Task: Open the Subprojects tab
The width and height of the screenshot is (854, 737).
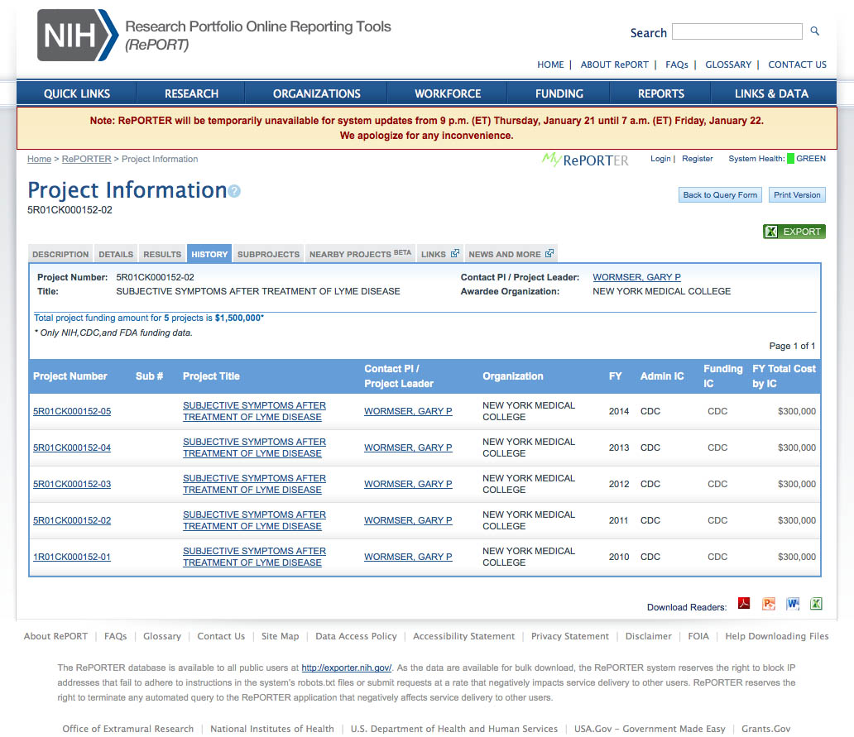Action: [268, 254]
